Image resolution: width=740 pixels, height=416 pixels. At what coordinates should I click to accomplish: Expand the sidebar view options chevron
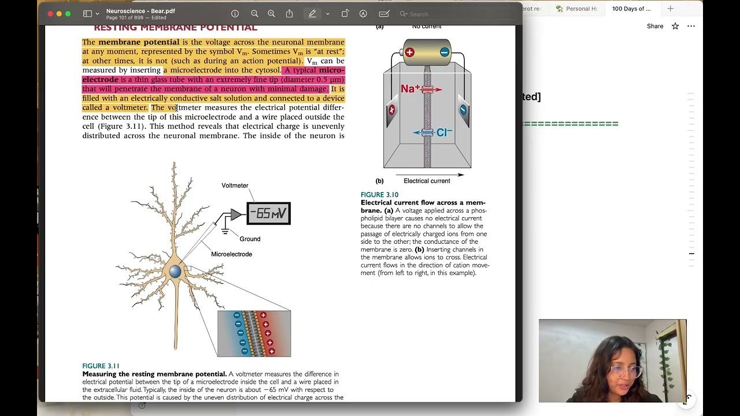(x=97, y=14)
